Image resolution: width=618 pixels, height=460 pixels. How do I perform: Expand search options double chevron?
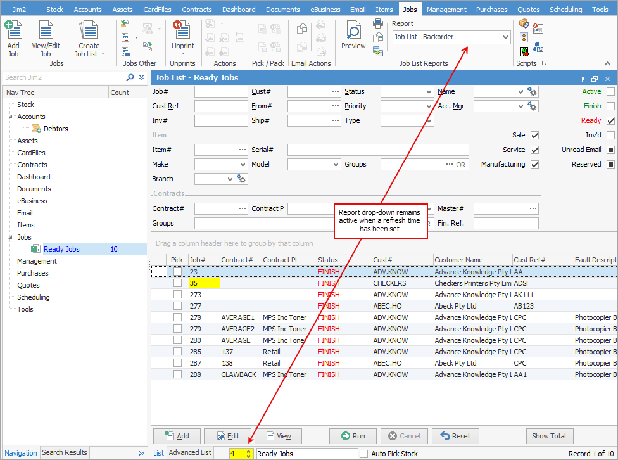click(141, 78)
